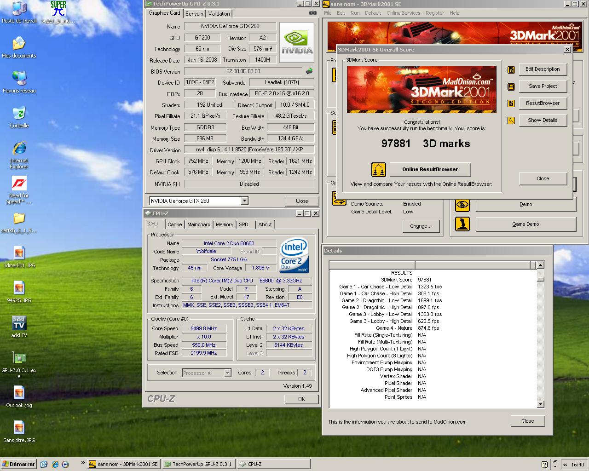The width and height of the screenshot is (589, 471).
Task: Click Online ResultBrowser button
Action: click(x=430, y=169)
